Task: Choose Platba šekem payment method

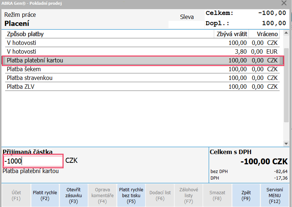Action: (x=110, y=69)
